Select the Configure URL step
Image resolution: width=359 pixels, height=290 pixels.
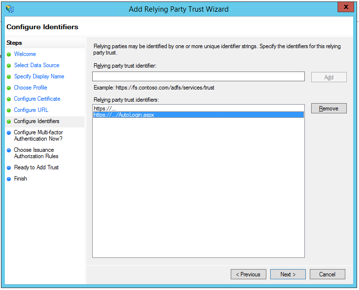click(x=31, y=110)
